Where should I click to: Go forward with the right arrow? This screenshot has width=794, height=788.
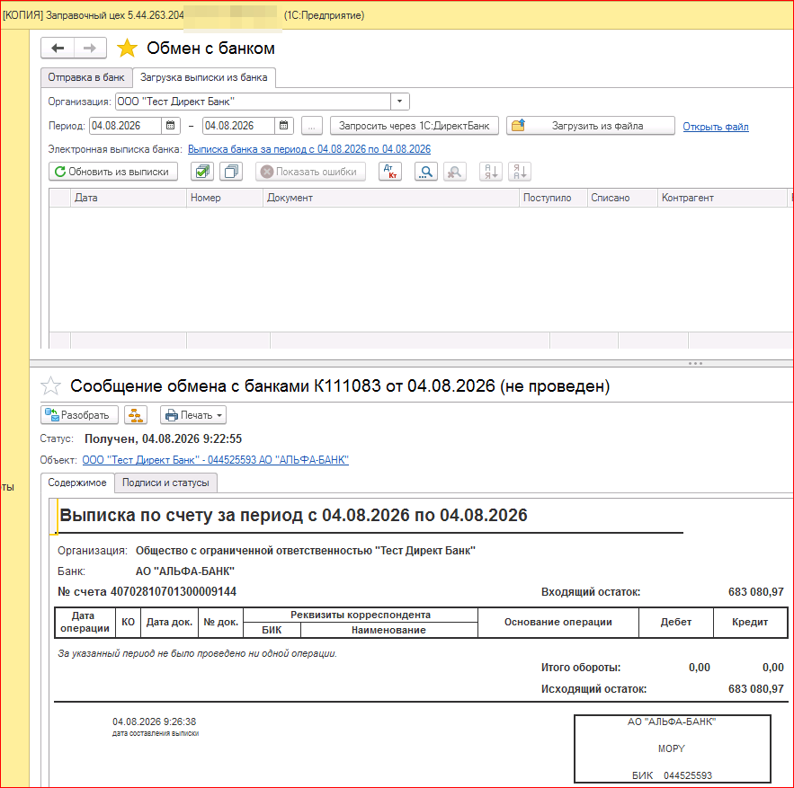point(90,49)
